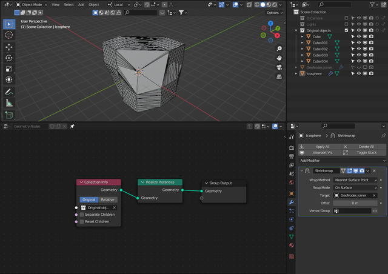Select the Rotate tool
This screenshot has height=274, width=388.
9,58
